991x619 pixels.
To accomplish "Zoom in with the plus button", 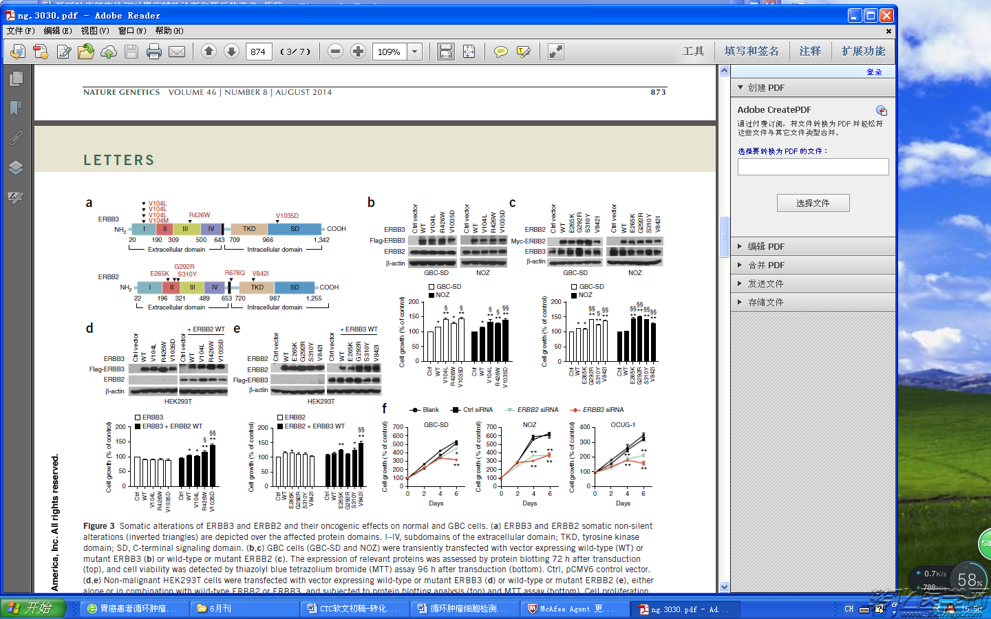I will [358, 52].
